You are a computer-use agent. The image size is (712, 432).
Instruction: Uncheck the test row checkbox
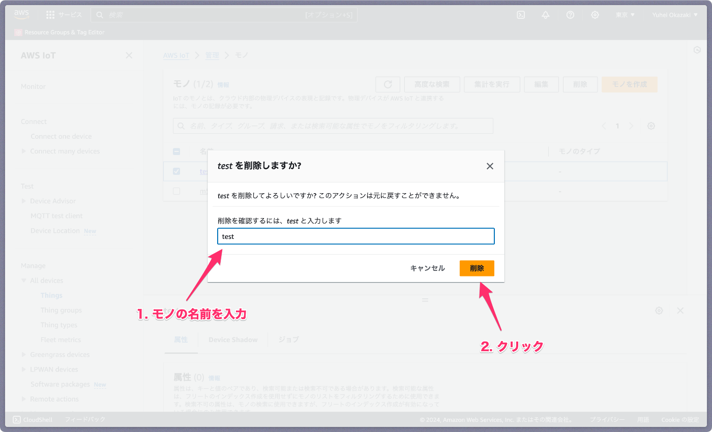pos(176,171)
